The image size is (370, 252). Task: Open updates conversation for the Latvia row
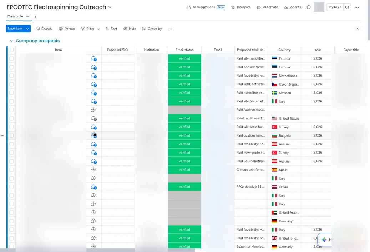pos(94,187)
